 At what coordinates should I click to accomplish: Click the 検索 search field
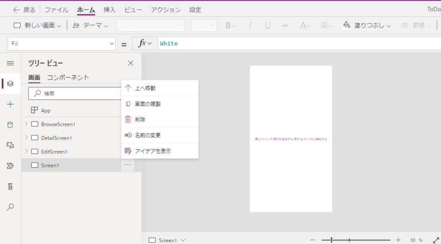[x=75, y=94]
